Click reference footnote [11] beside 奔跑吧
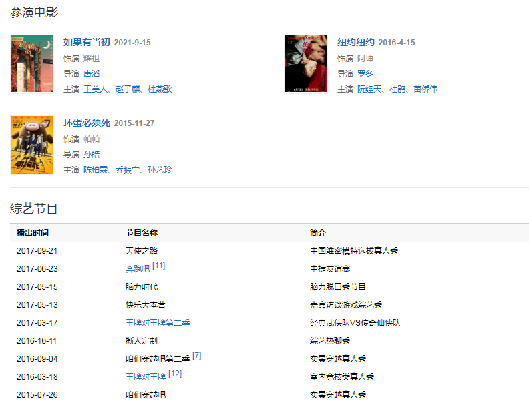 (x=158, y=266)
